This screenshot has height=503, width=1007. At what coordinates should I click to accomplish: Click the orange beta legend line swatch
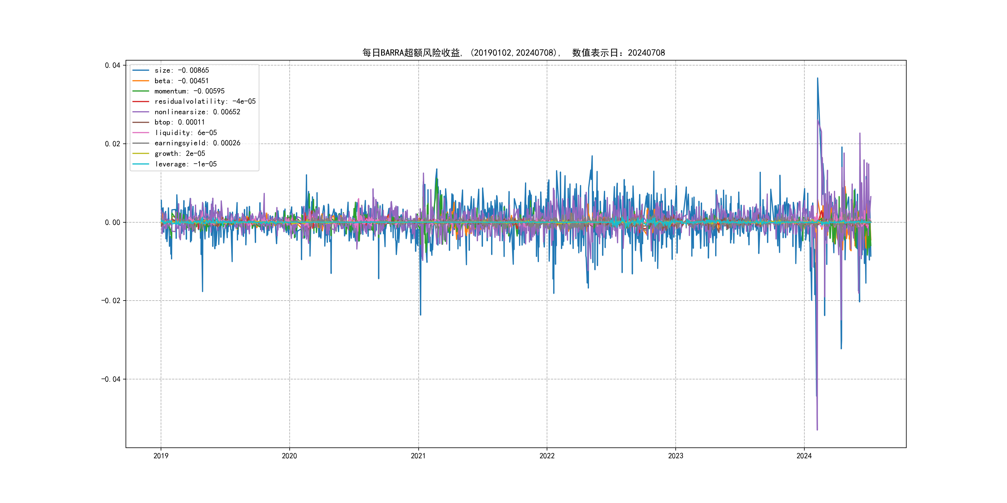pyautogui.click(x=141, y=81)
